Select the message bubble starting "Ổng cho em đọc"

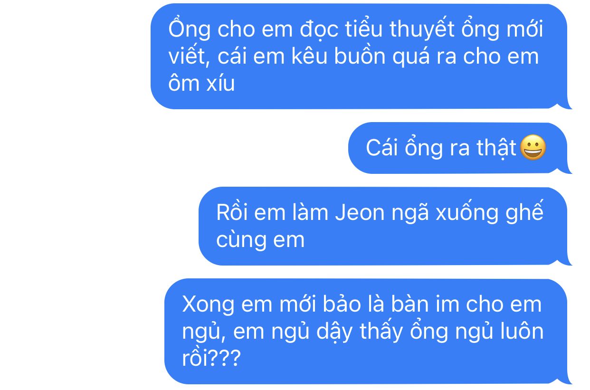[x=361, y=56]
